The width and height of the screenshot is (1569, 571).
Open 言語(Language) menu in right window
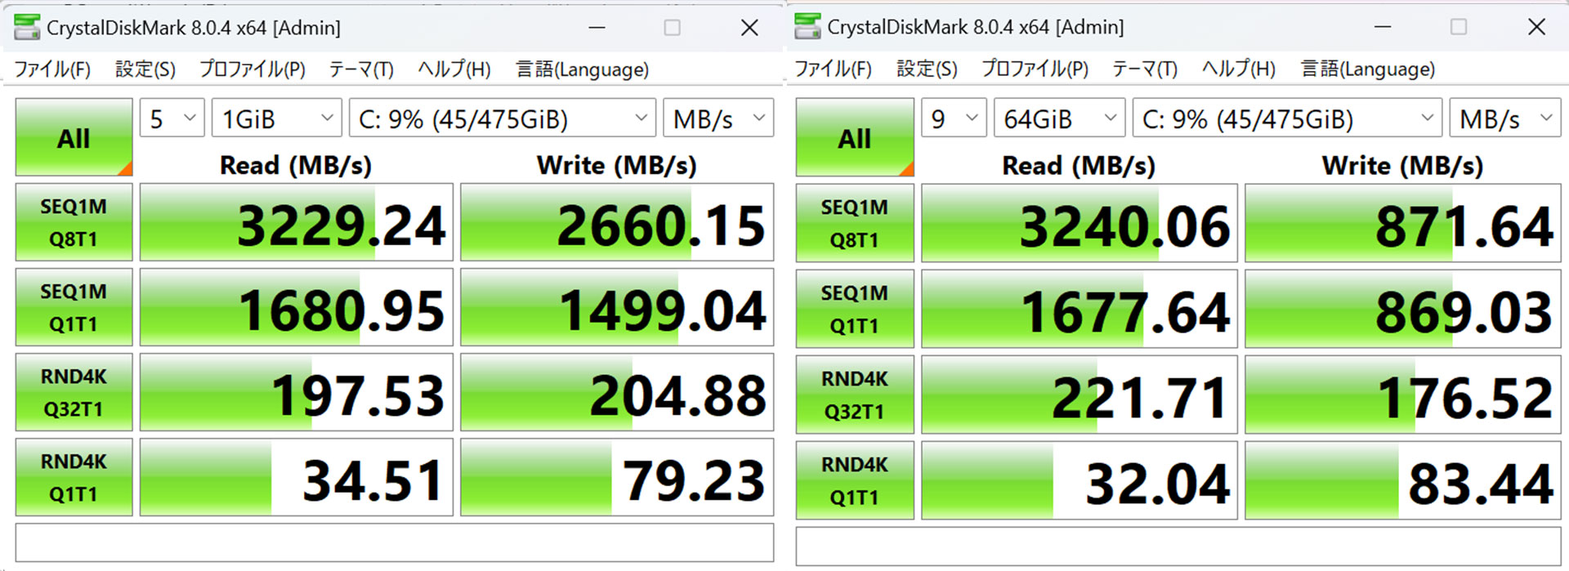[x=1368, y=69]
